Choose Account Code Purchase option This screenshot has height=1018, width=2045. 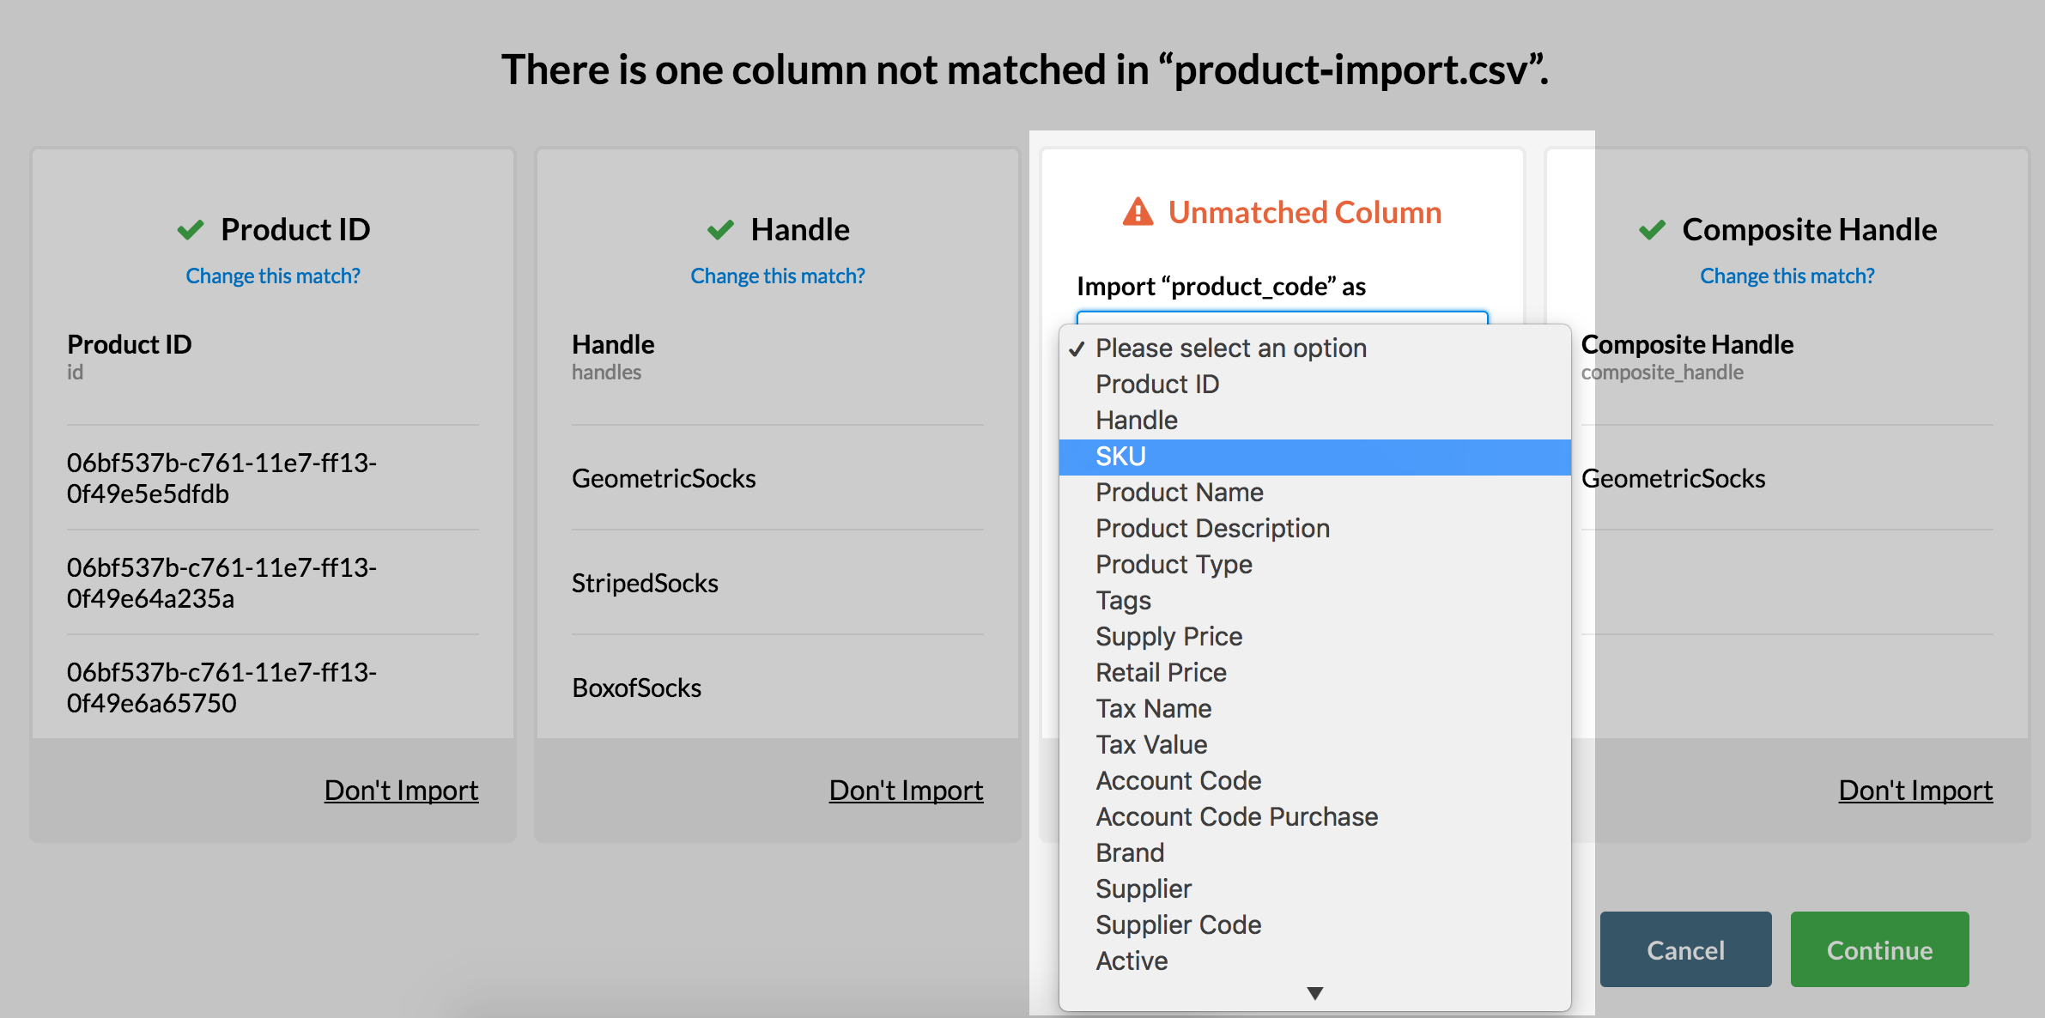(x=1236, y=817)
